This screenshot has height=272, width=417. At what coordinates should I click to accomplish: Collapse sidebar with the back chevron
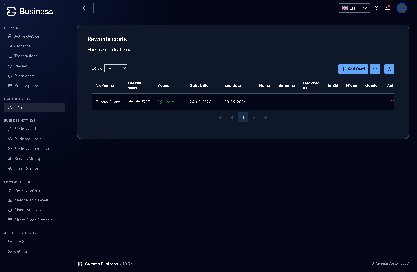(x=84, y=8)
